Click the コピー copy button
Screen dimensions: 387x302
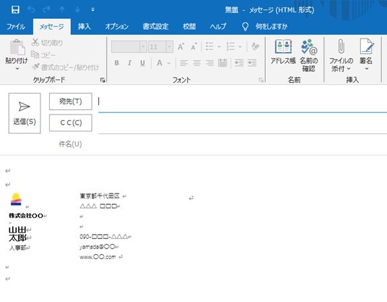point(43,55)
